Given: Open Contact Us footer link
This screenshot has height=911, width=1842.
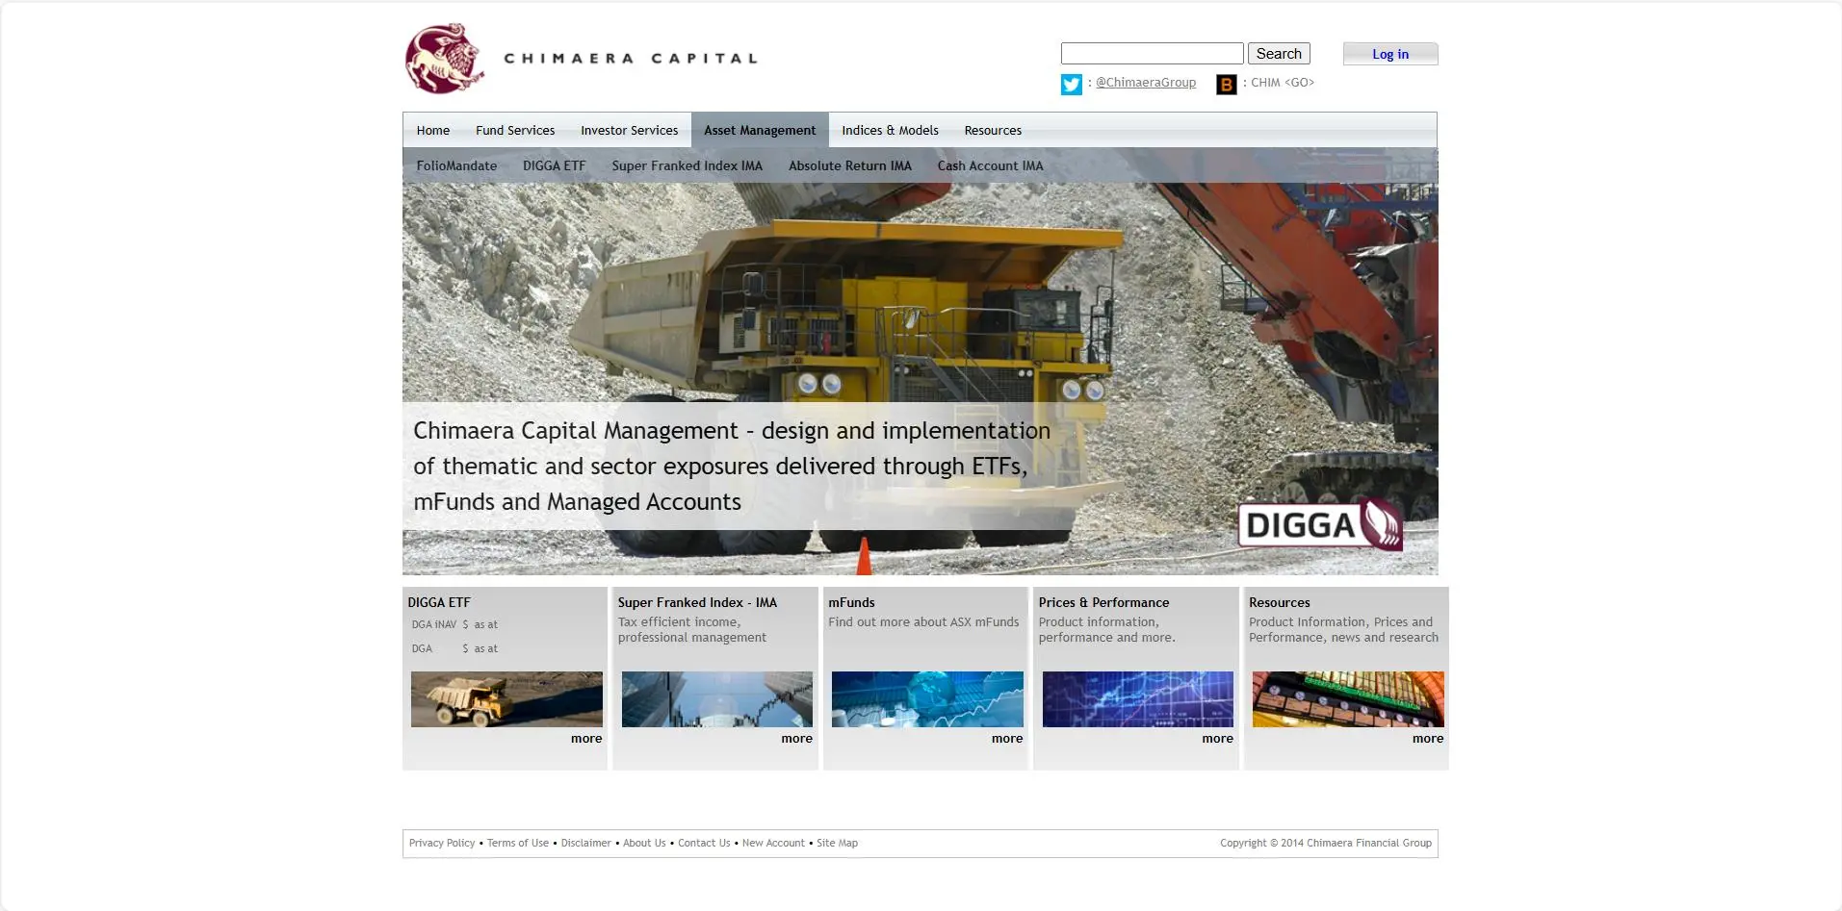Looking at the screenshot, I should [x=704, y=844].
